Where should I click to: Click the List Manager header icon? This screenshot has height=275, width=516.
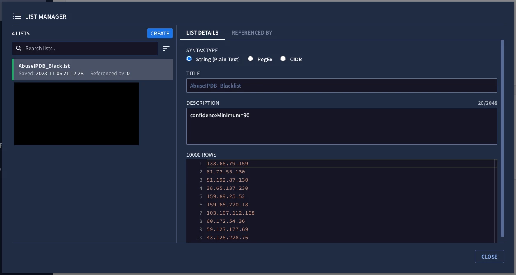[17, 17]
